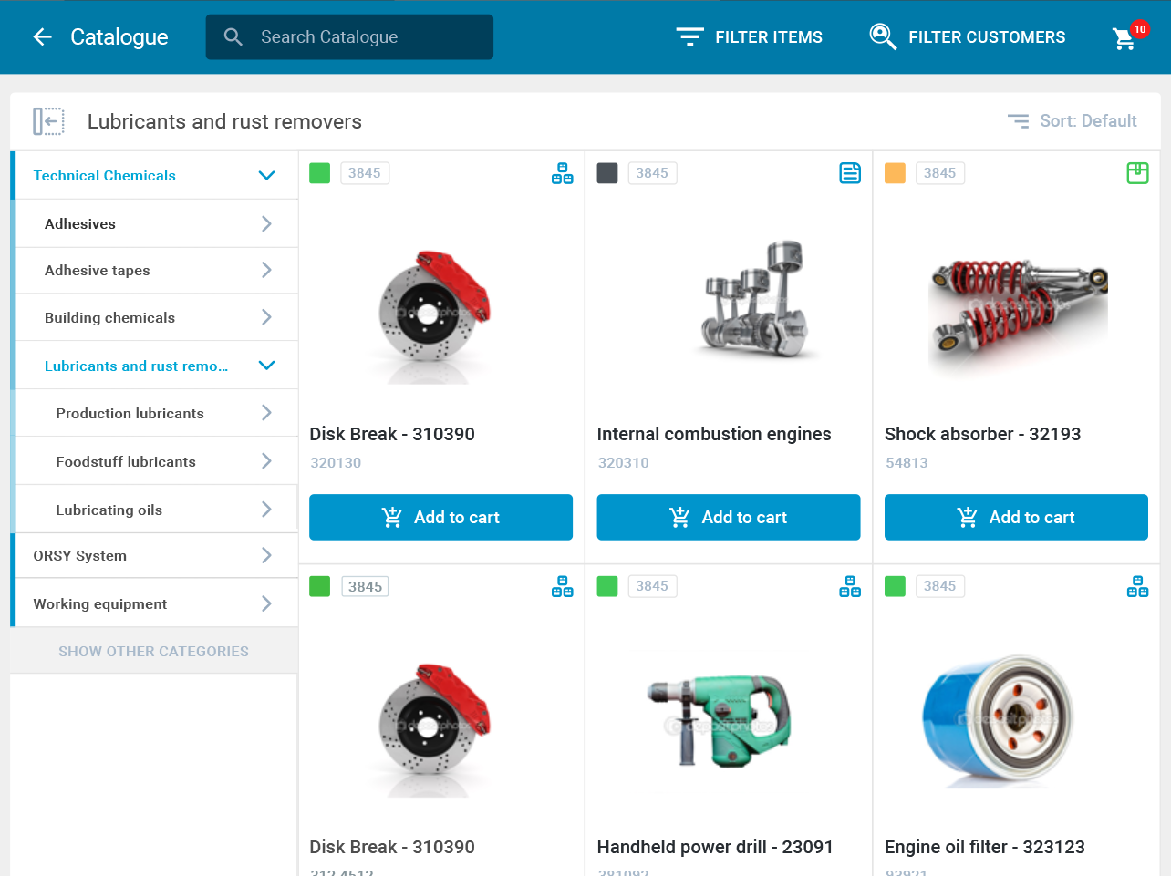Open stock boxes icon on Engine oil filter

[1137, 586]
